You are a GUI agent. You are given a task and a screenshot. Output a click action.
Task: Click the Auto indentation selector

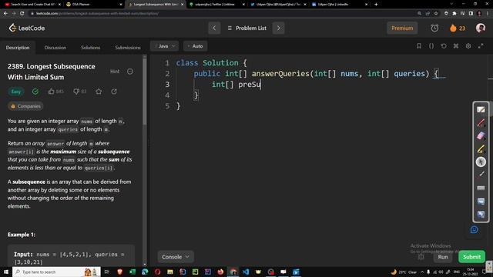[195, 46]
